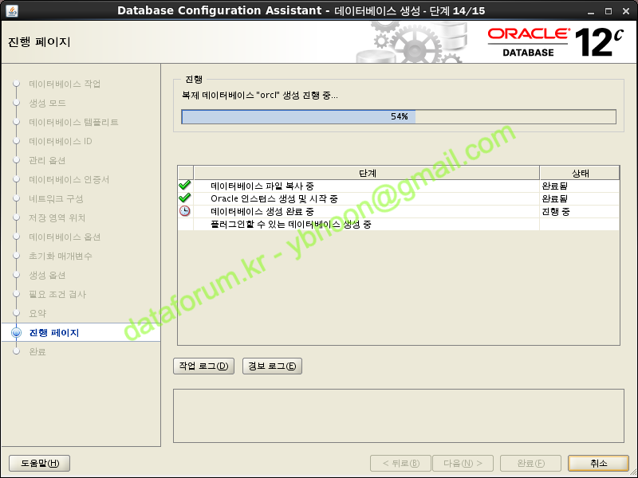
Task: Click the Java icon in title bar
Action: coord(10,10)
